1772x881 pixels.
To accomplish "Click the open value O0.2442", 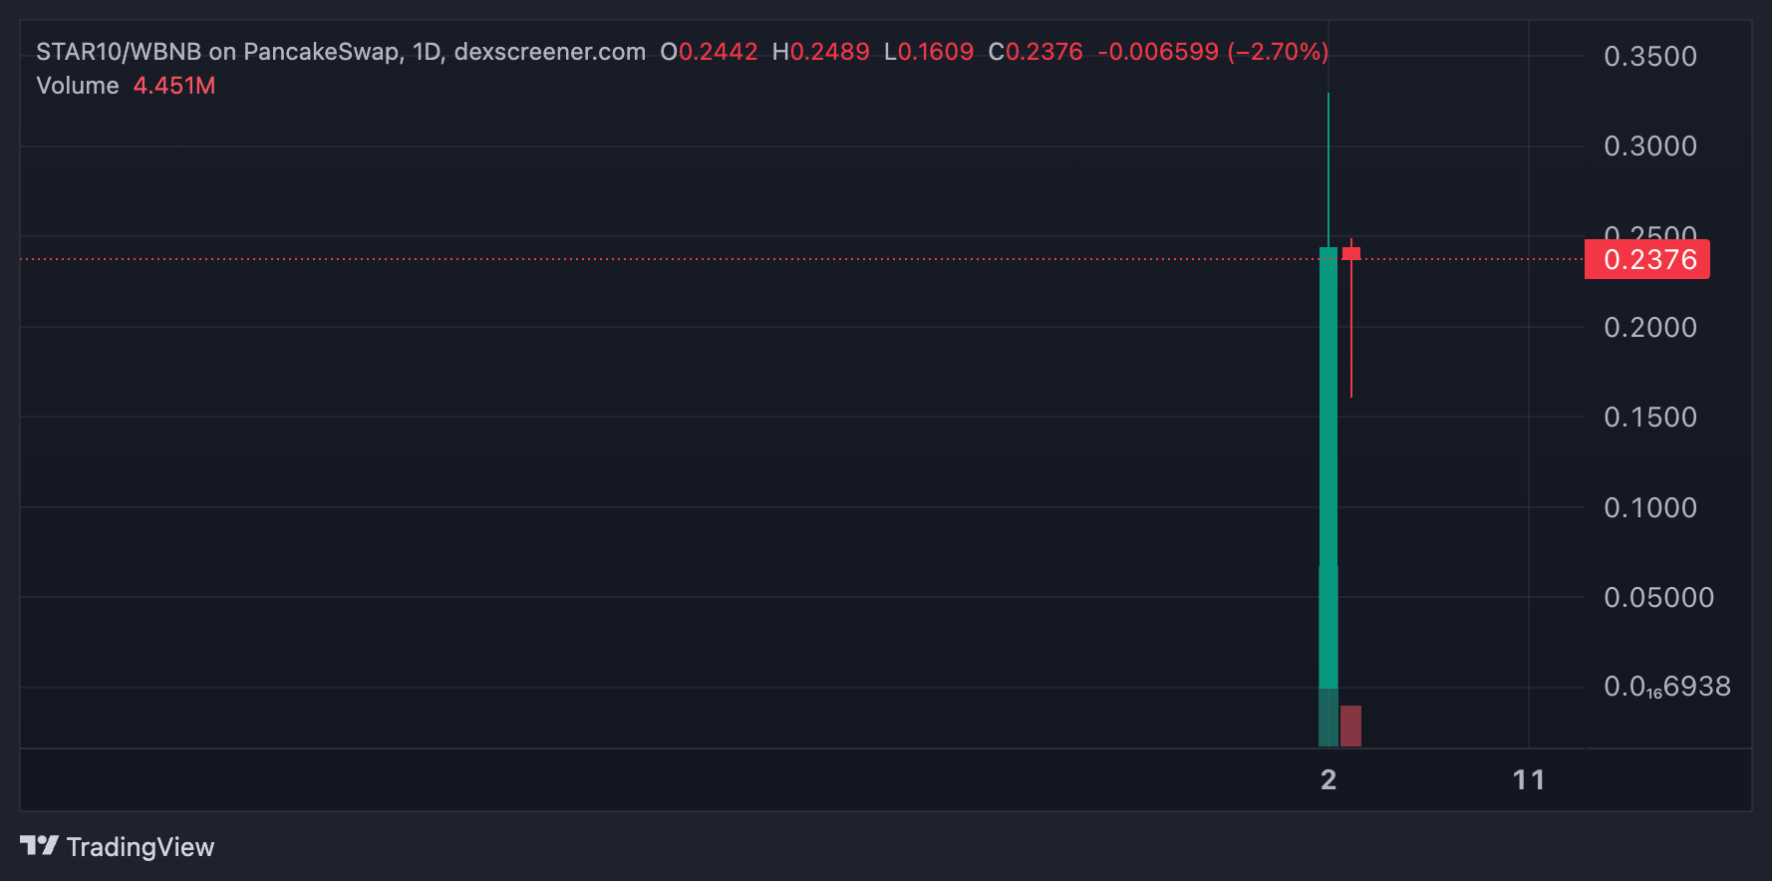I will tap(709, 52).
